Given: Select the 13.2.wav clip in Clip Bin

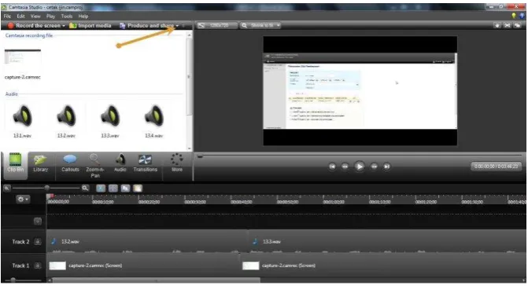Looking at the screenshot, I should 66,116.
